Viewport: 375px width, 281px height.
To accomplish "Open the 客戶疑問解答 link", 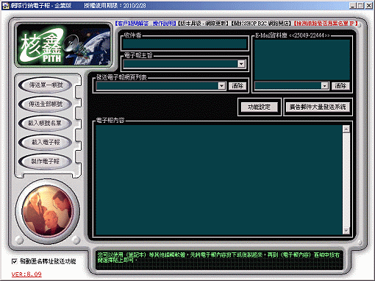I will tap(133, 24).
